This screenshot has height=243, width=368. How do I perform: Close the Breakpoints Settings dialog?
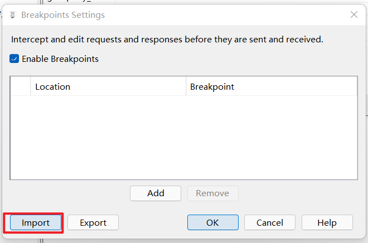coord(354,15)
